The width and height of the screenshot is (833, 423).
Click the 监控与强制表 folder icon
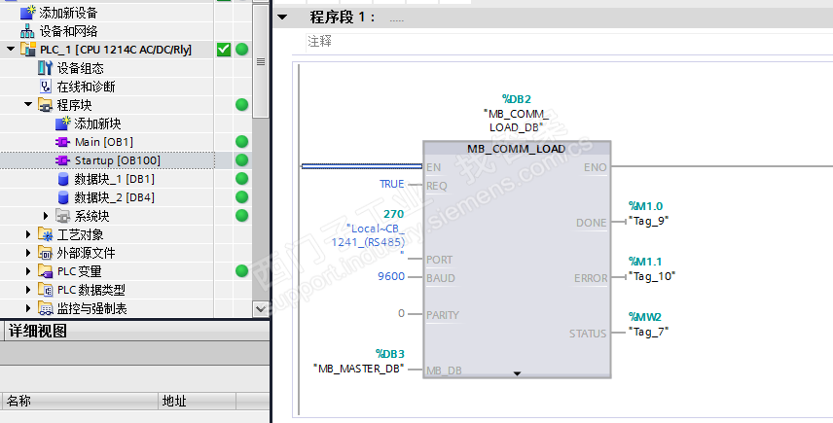[x=45, y=308]
